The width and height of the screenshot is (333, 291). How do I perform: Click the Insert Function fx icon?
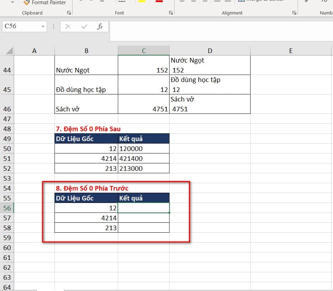pyautogui.click(x=100, y=27)
